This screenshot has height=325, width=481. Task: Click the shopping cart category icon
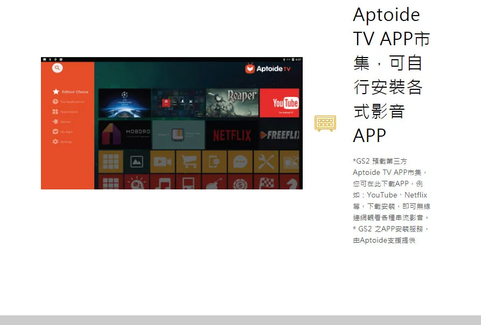[x=189, y=161]
